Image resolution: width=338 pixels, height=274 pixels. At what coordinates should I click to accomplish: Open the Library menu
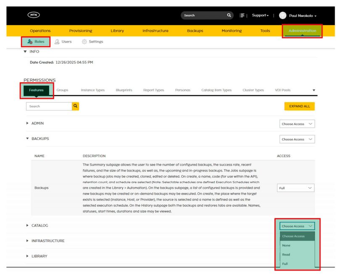(117, 31)
